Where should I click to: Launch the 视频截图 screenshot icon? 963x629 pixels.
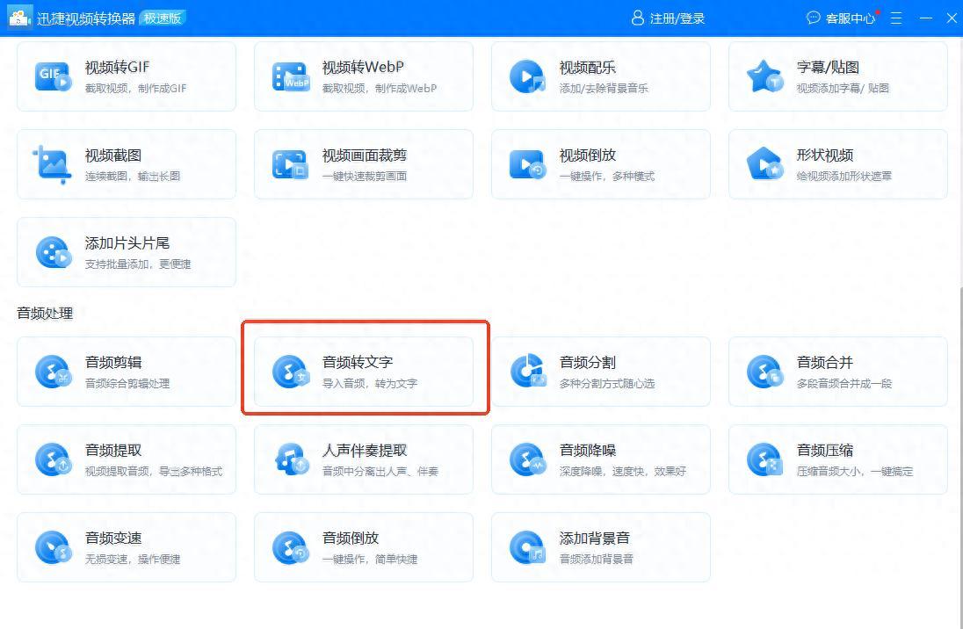[x=53, y=164]
